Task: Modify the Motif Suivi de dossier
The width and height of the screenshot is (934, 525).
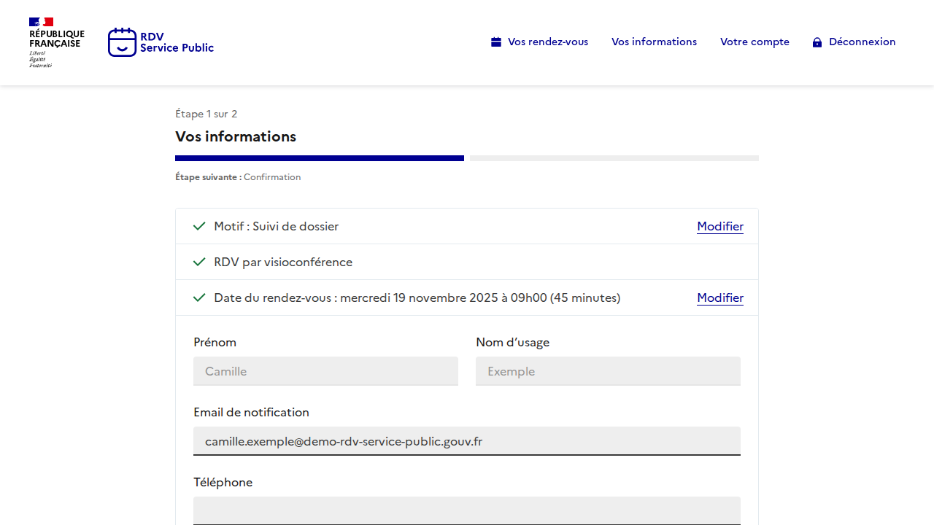Action: 719,226
